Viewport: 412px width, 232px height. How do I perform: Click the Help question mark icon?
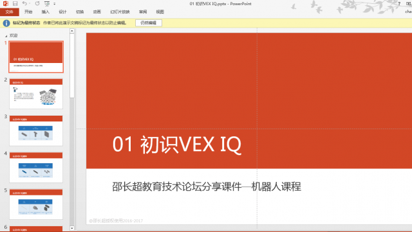(399, 4)
